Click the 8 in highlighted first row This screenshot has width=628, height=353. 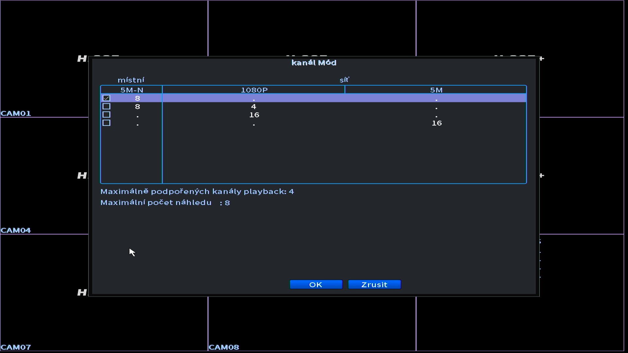coord(137,98)
